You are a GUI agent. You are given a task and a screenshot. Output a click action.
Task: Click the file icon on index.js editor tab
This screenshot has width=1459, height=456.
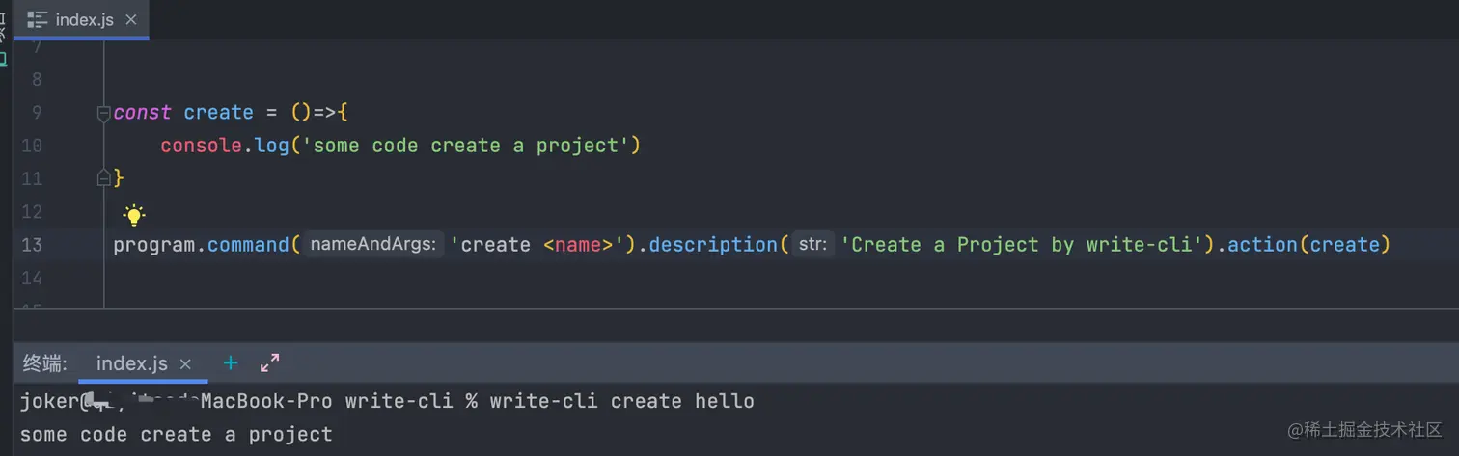point(38,19)
